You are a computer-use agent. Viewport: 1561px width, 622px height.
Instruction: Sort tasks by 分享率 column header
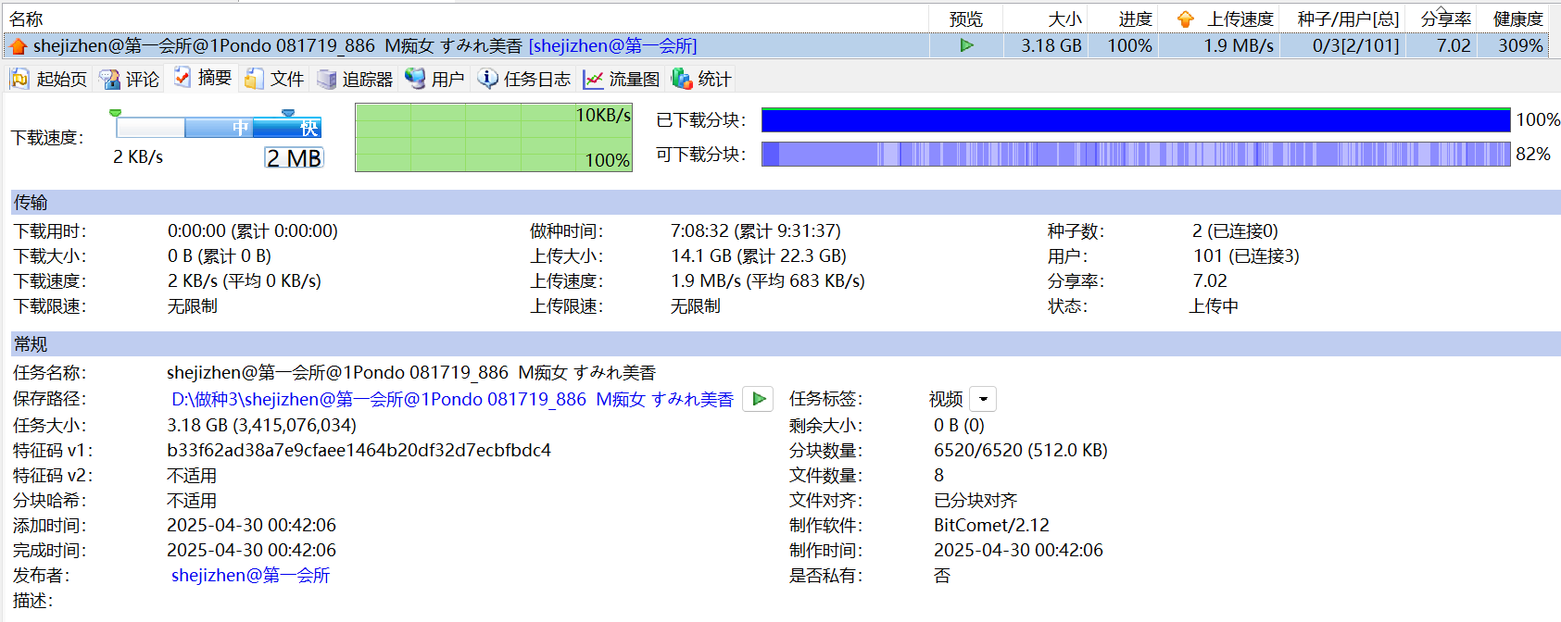click(x=1445, y=19)
